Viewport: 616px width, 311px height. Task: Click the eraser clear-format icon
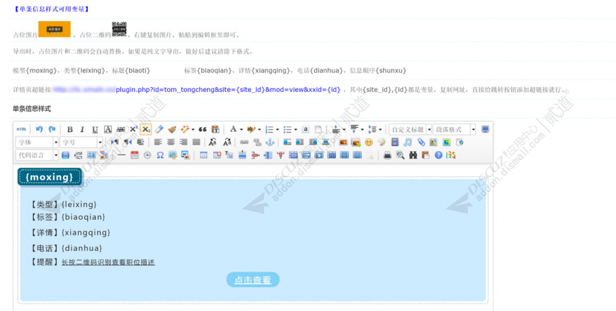point(159,129)
